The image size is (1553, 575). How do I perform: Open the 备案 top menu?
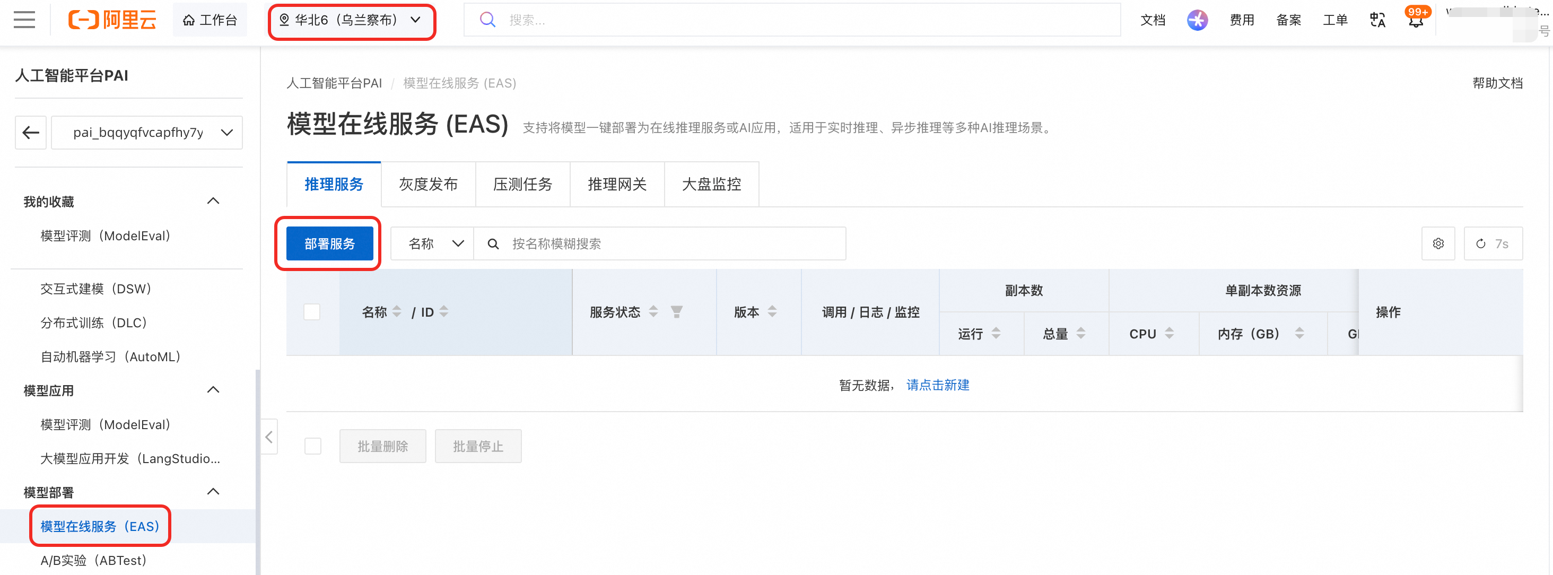[x=1288, y=20]
